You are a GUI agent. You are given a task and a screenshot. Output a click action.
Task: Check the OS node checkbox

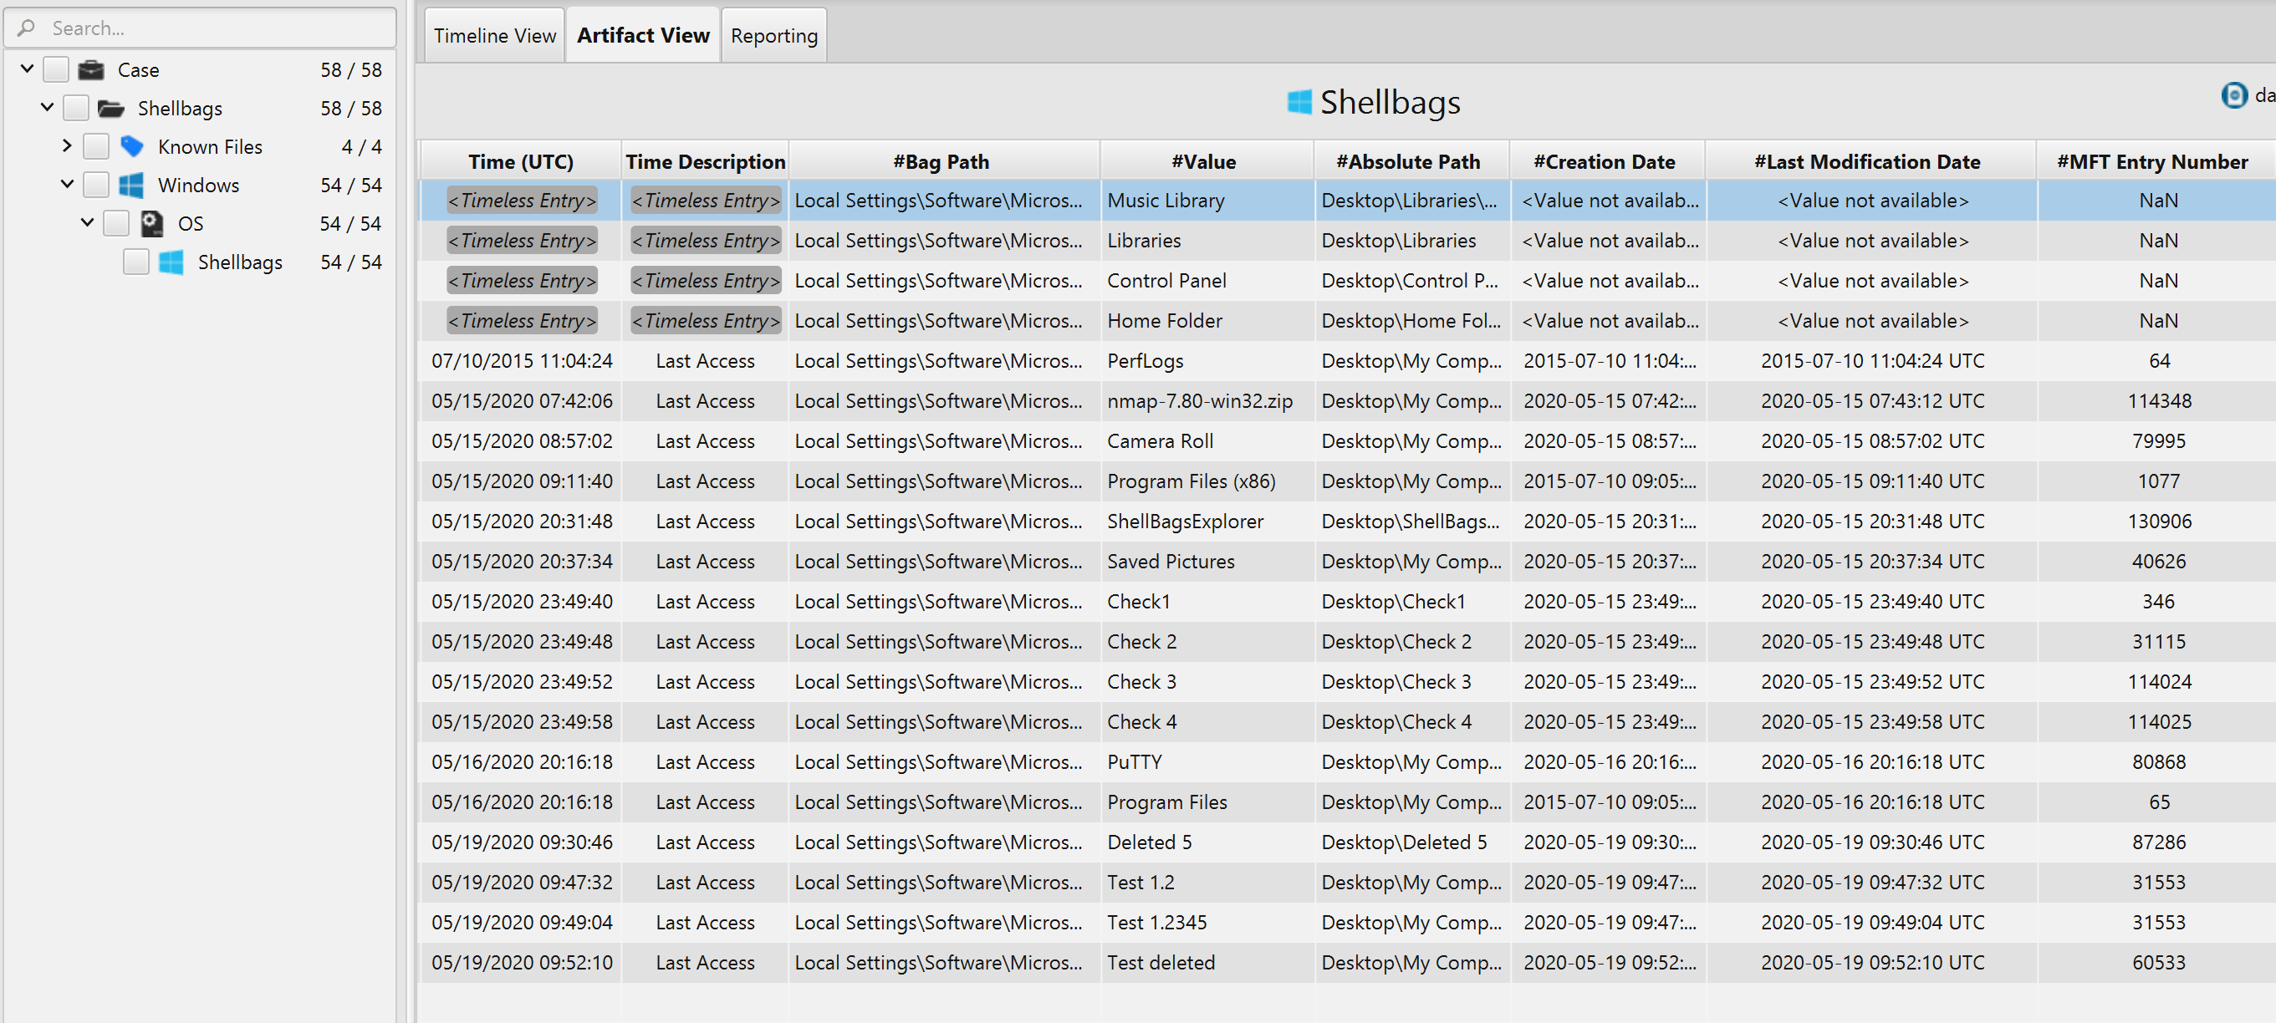point(116,223)
